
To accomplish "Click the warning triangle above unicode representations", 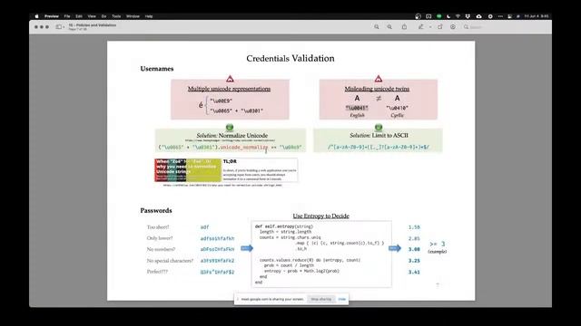I will [x=230, y=79].
